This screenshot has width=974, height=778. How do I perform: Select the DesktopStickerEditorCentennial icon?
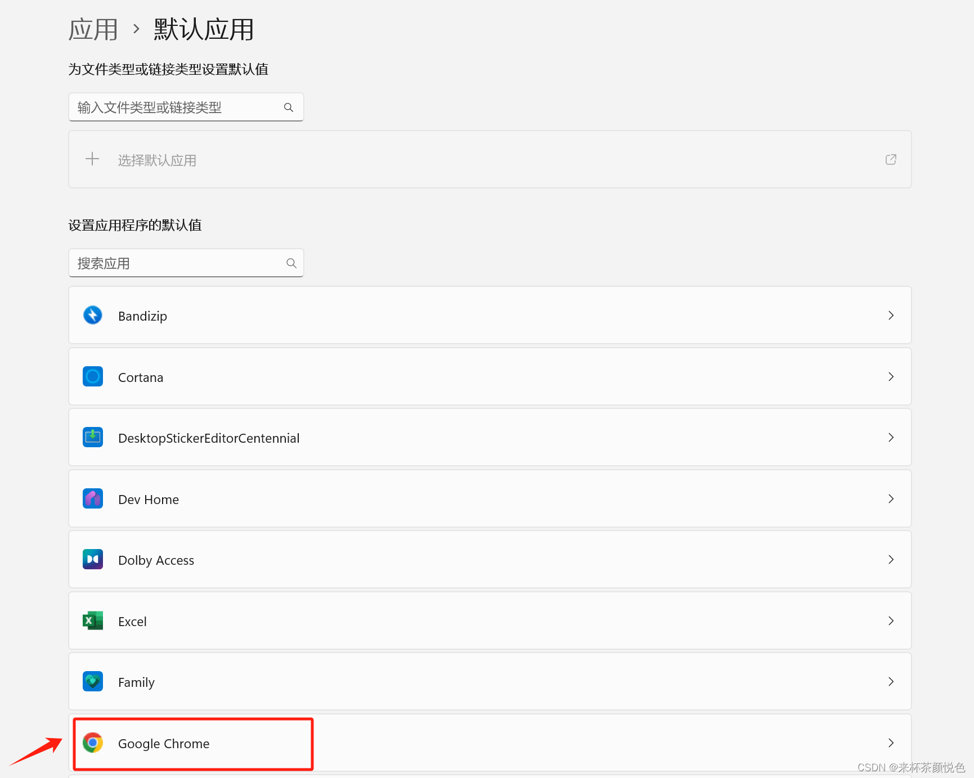tap(92, 437)
